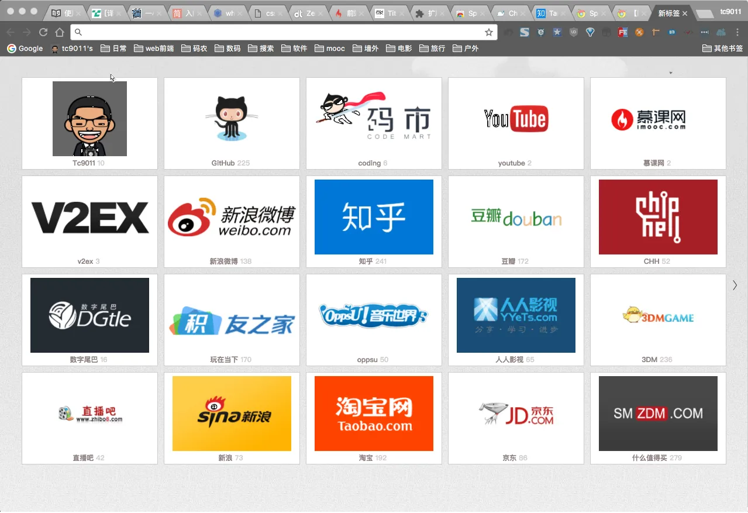
Task: Open the Google bookmark link
Action: point(25,49)
